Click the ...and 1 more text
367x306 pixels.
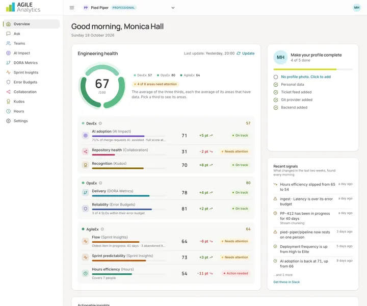click(x=283, y=274)
